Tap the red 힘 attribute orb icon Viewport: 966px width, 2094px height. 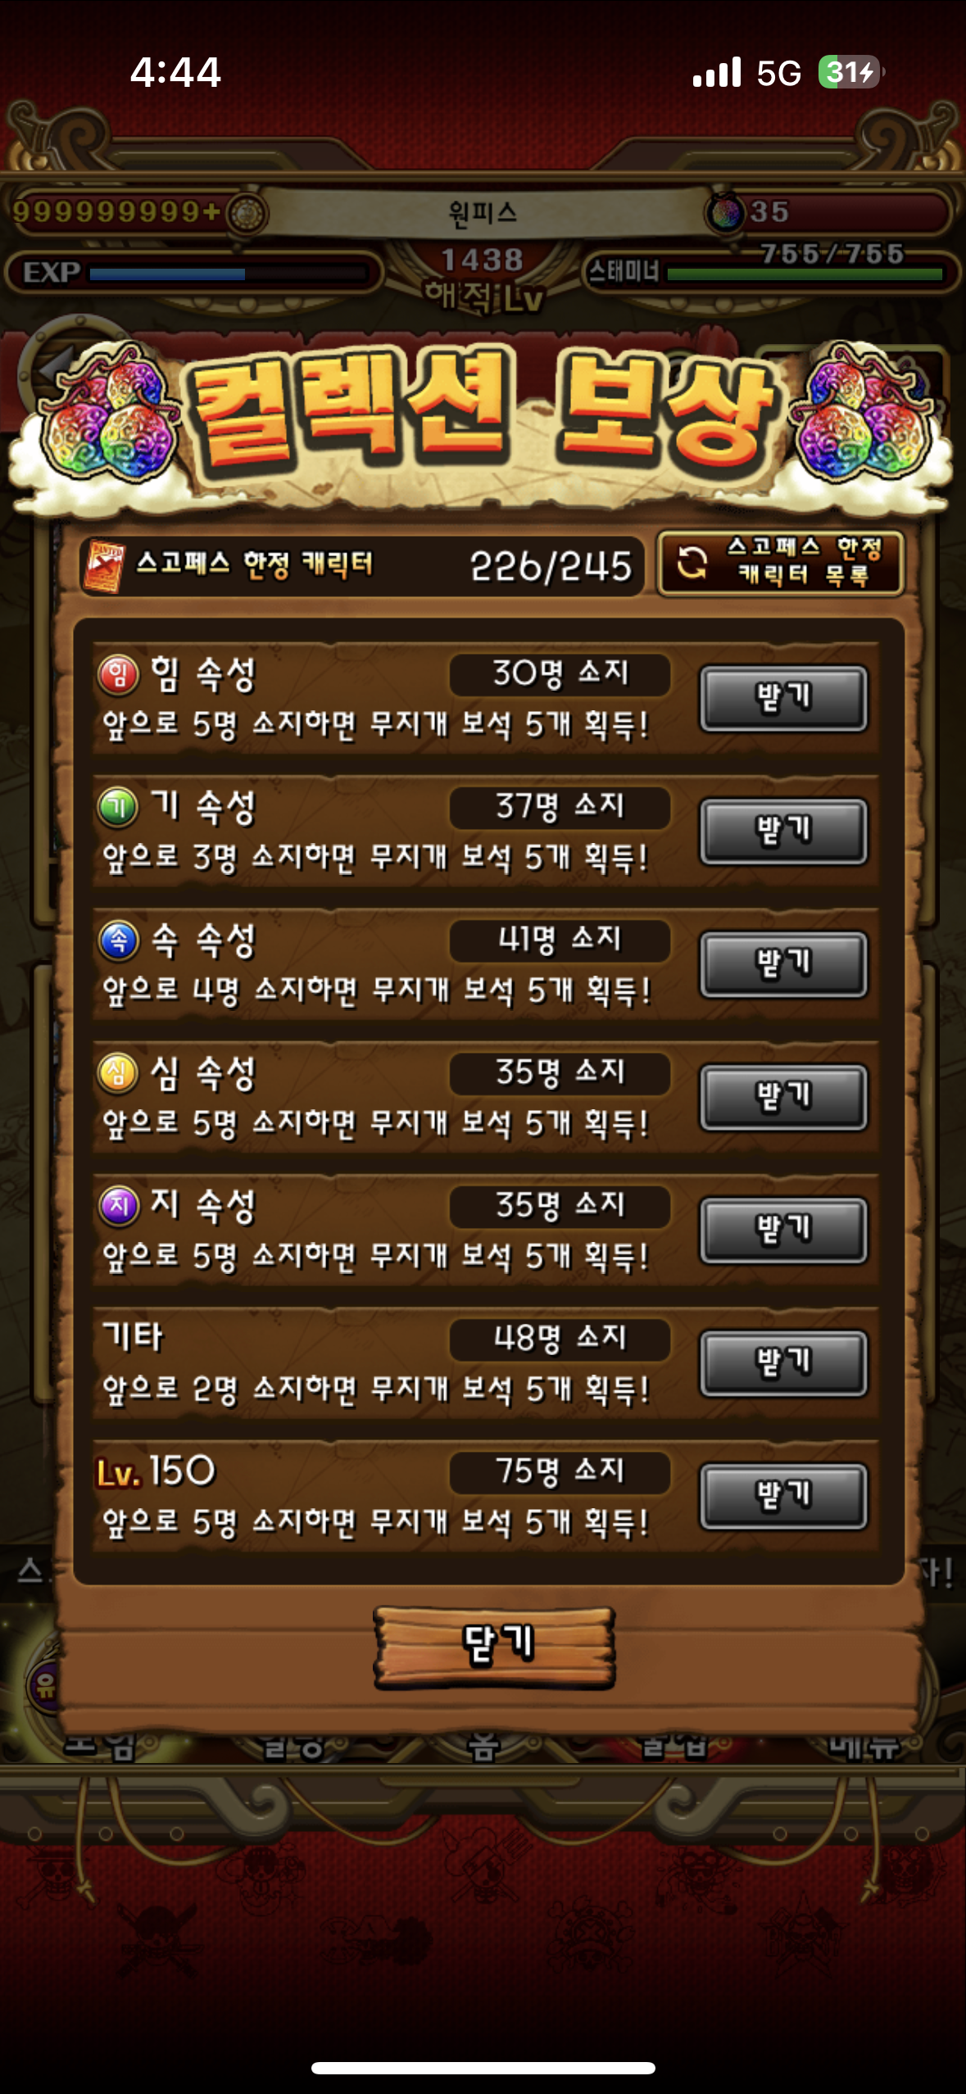[x=119, y=674]
